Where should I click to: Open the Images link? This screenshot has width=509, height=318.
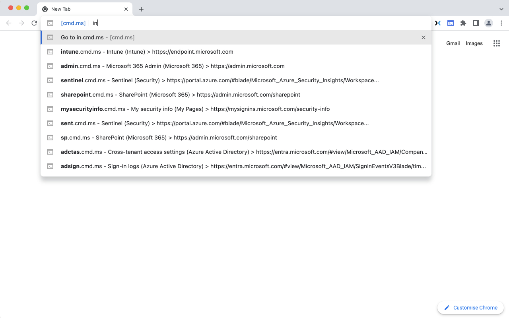point(474,43)
